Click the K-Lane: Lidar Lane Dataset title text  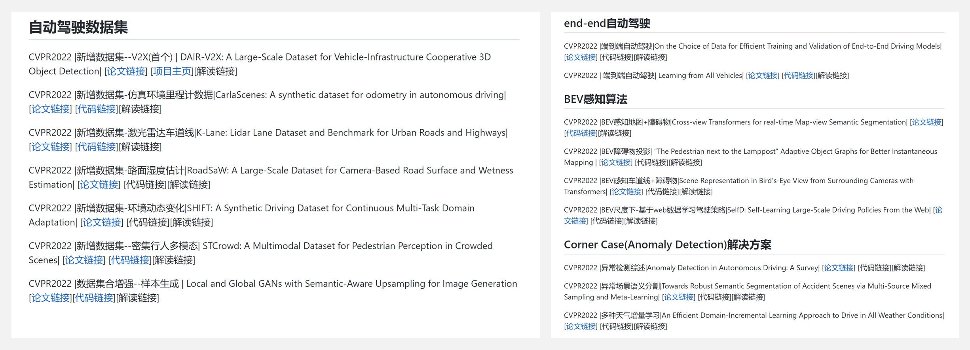(x=351, y=133)
